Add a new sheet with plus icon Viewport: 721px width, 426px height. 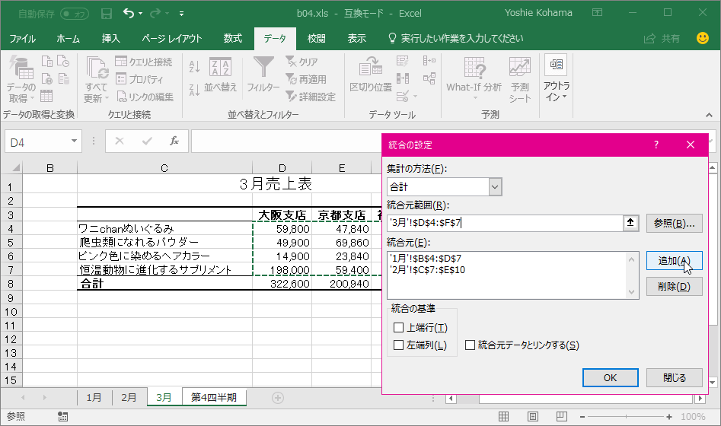pyautogui.click(x=278, y=397)
